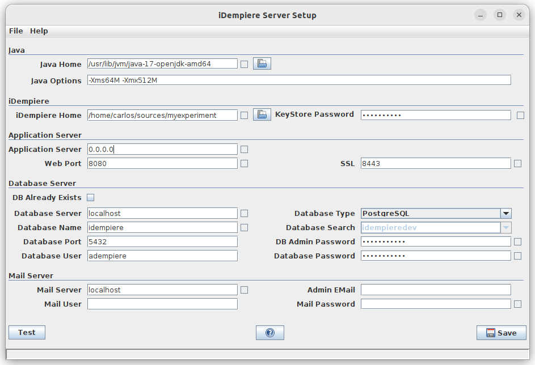This screenshot has width=535, height=365.
Task: Click the Database Search combo box arrow
Action: coord(505,228)
